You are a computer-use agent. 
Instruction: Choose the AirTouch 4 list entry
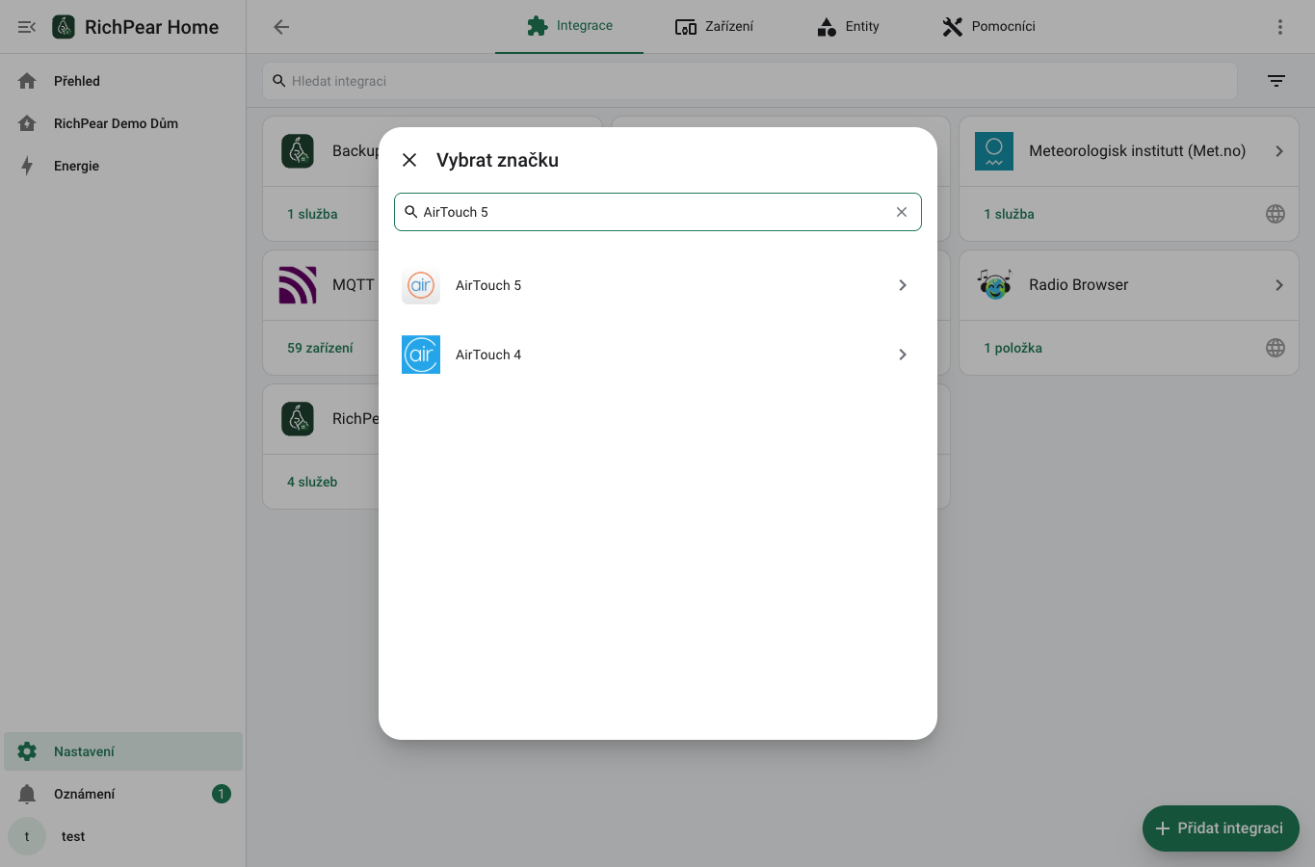pyautogui.click(x=658, y=355)
